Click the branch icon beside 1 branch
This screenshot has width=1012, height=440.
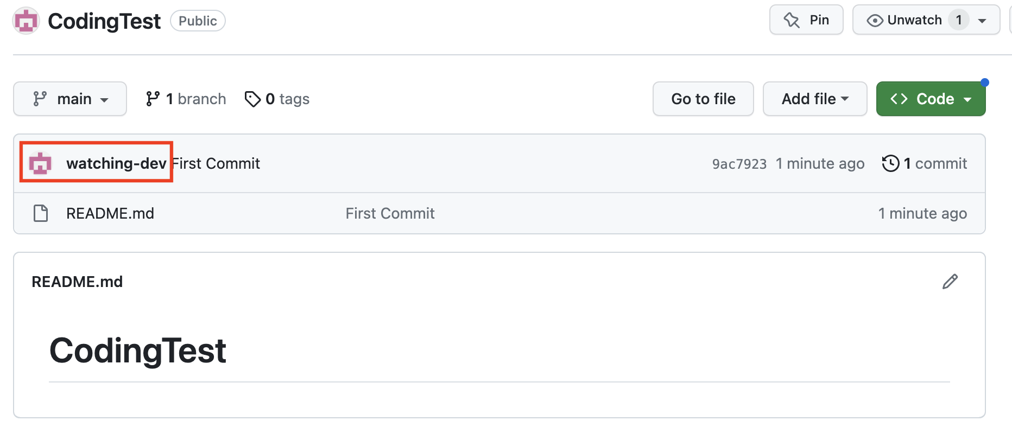(153, 99)
